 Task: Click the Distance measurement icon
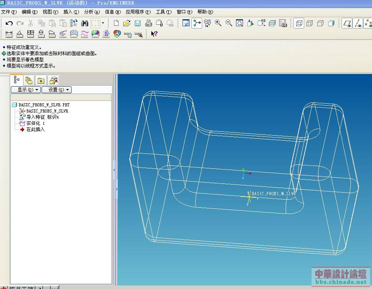pos(9,34)
